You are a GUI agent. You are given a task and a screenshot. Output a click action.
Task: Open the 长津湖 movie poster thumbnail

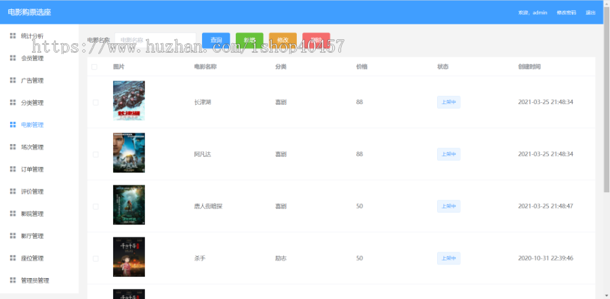pyautogui.click(x=129, y=101)
